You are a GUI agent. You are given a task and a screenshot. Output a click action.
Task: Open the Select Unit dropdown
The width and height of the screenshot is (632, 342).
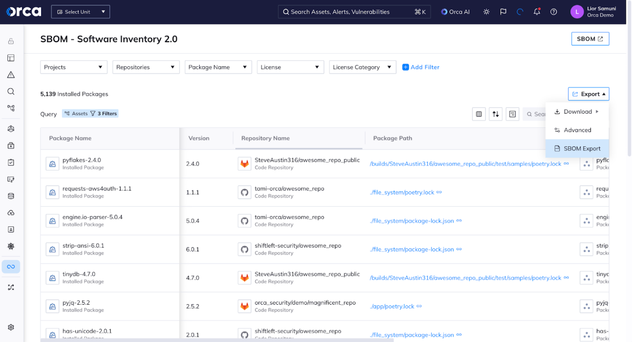tap(81, 12)
